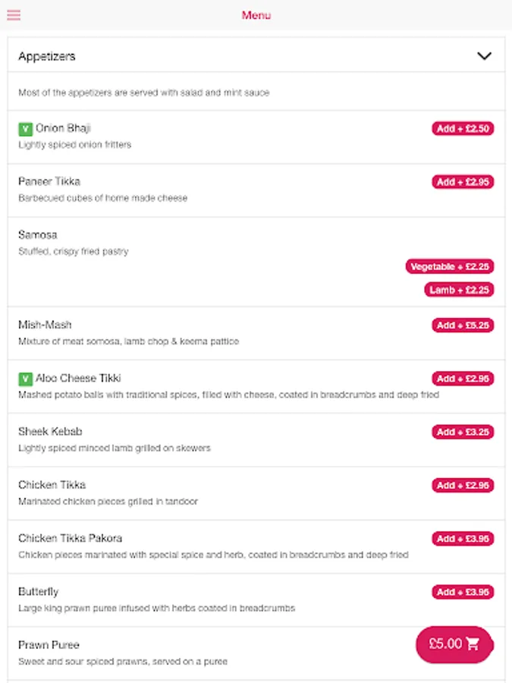The image size is (512, 683).
Task: Select the Prawn Puree menu item
Action: click(49, 645)
